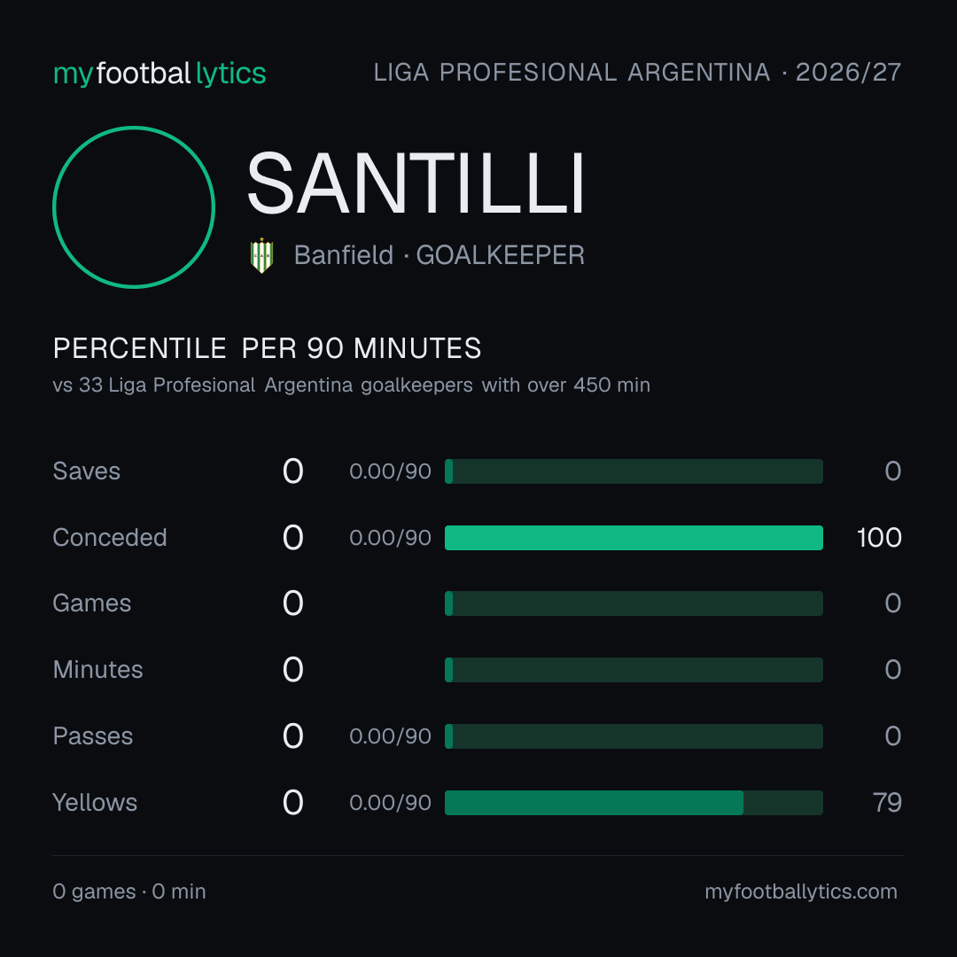Click the Saves percentile bar
957x957 pixels.
coord(634,471)
